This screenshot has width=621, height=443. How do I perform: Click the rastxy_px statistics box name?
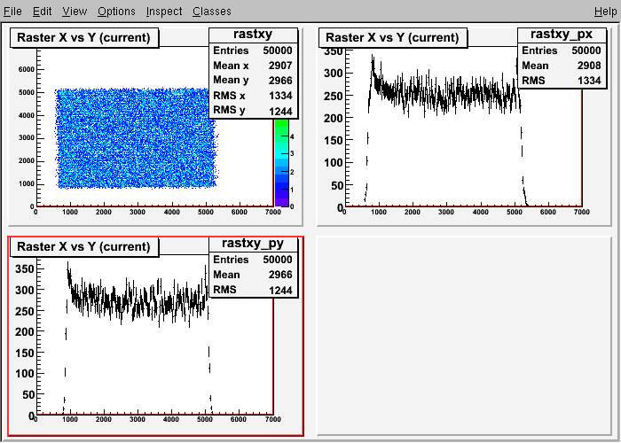pos(562,35)
